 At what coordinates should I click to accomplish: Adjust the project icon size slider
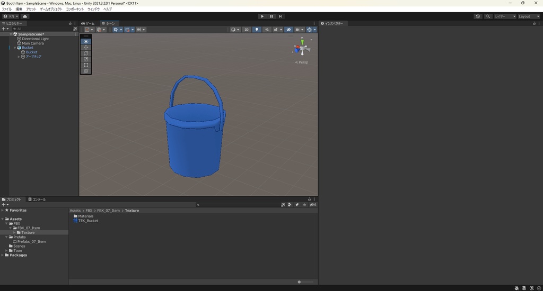[300, 282]
